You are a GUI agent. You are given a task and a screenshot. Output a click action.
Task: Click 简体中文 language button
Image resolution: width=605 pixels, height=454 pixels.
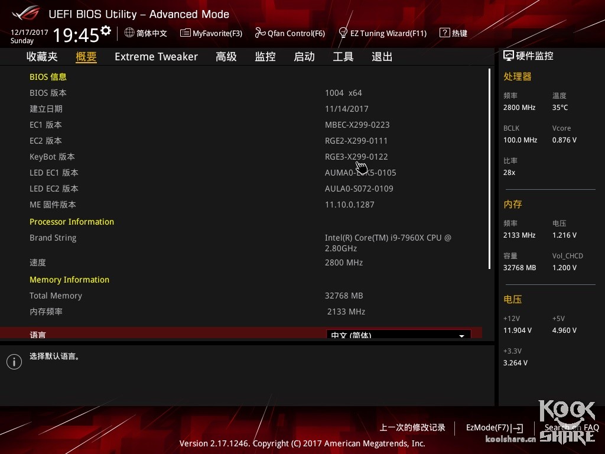(146, 33)
